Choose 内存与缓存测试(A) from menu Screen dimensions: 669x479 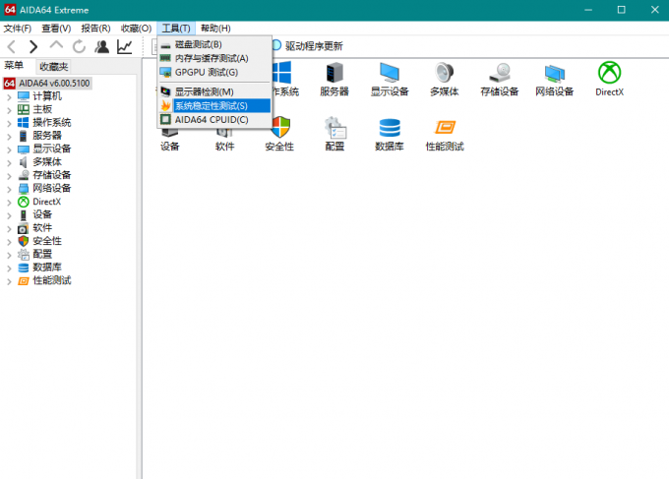click(x=215, y=58)
